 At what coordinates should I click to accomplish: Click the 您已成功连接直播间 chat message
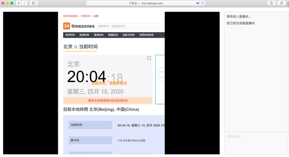point(240,23)
